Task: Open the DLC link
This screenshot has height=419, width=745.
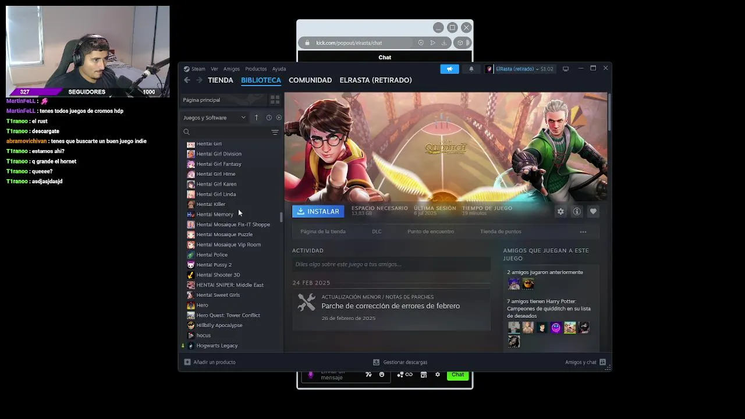Action: click(377, 232)
